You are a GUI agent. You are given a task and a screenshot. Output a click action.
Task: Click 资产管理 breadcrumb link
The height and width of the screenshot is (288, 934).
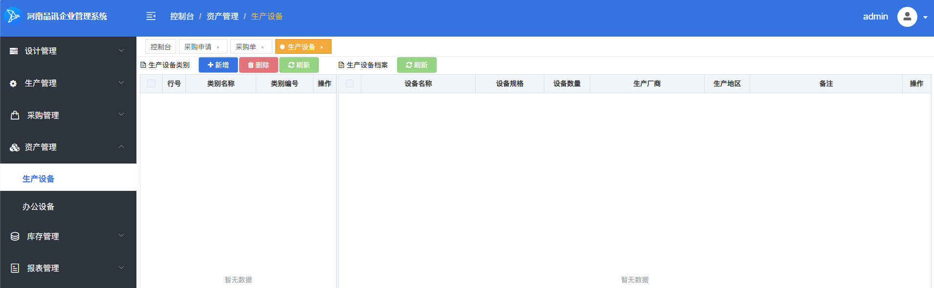(x=222, y=16)
